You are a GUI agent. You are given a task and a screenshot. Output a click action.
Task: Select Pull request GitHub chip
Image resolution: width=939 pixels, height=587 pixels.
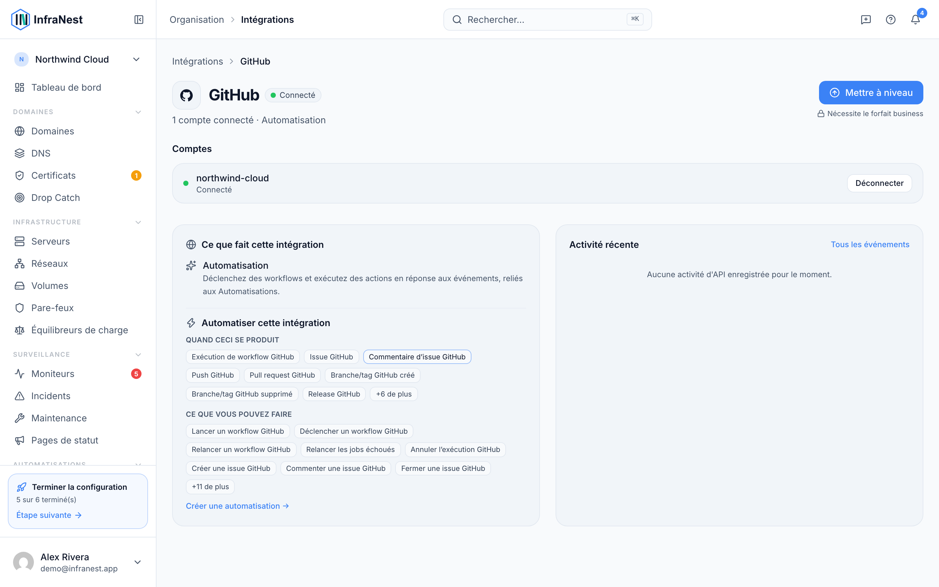282,375
